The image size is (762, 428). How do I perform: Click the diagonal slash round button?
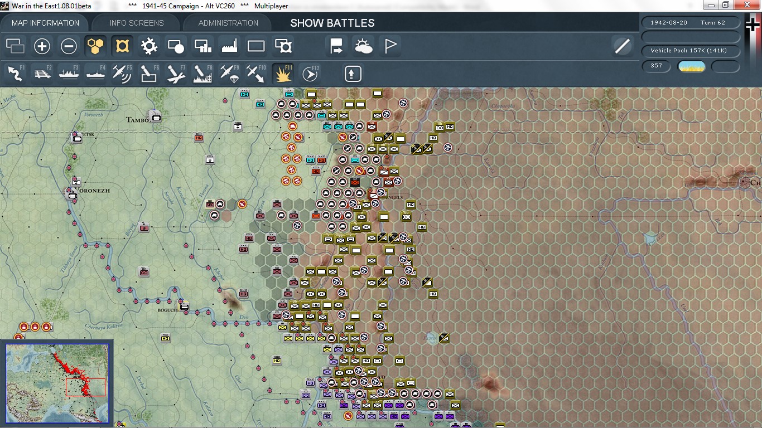[622, 46]
